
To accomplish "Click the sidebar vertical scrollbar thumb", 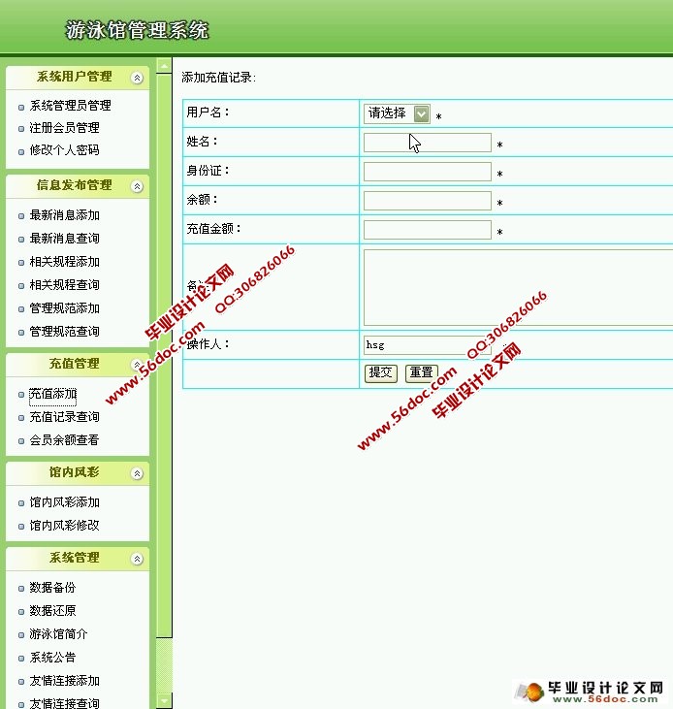I will [164, 355].
